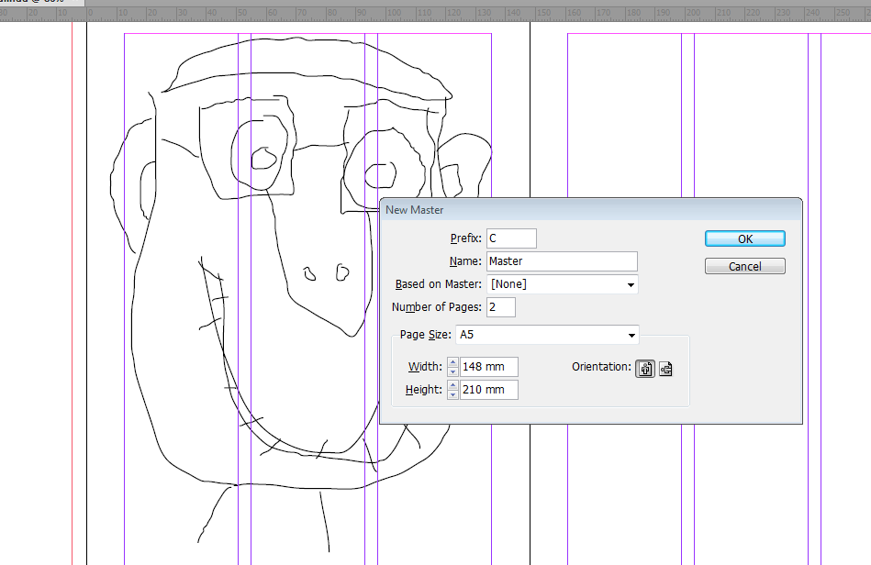This screenshot has width=871, height=565.
Task: Click OK to create the master
Action: (744, 238)
